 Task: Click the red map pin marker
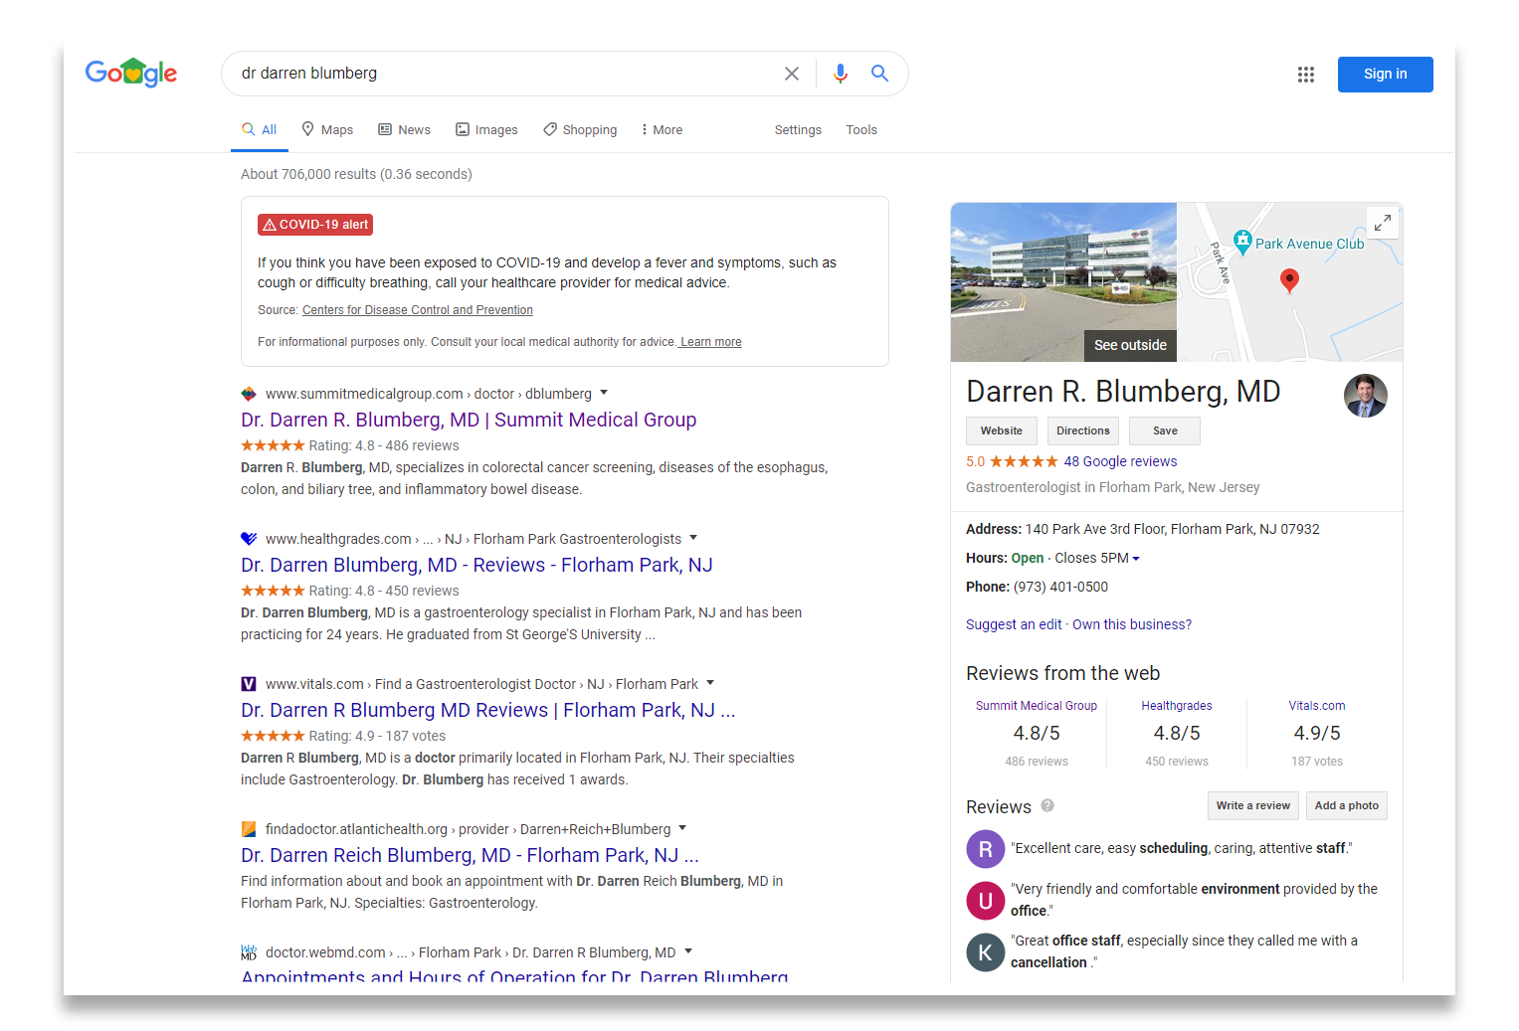pyautogui.click(x=1289, y=279)
